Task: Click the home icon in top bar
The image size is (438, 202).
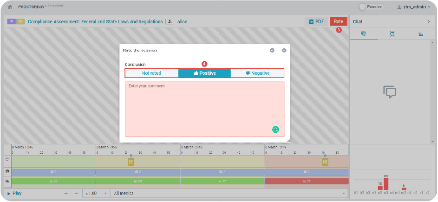Action: pos(10,7)
